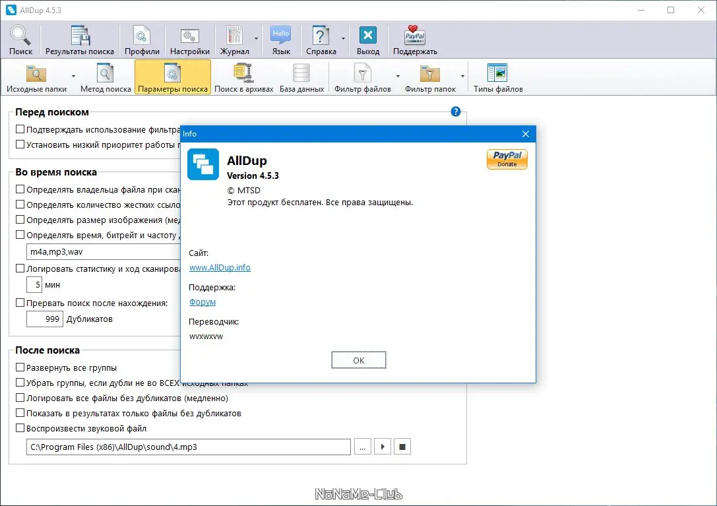
Task: Enable Воспроизвести звуковой файл checkbox
Action: click(20, 427)
